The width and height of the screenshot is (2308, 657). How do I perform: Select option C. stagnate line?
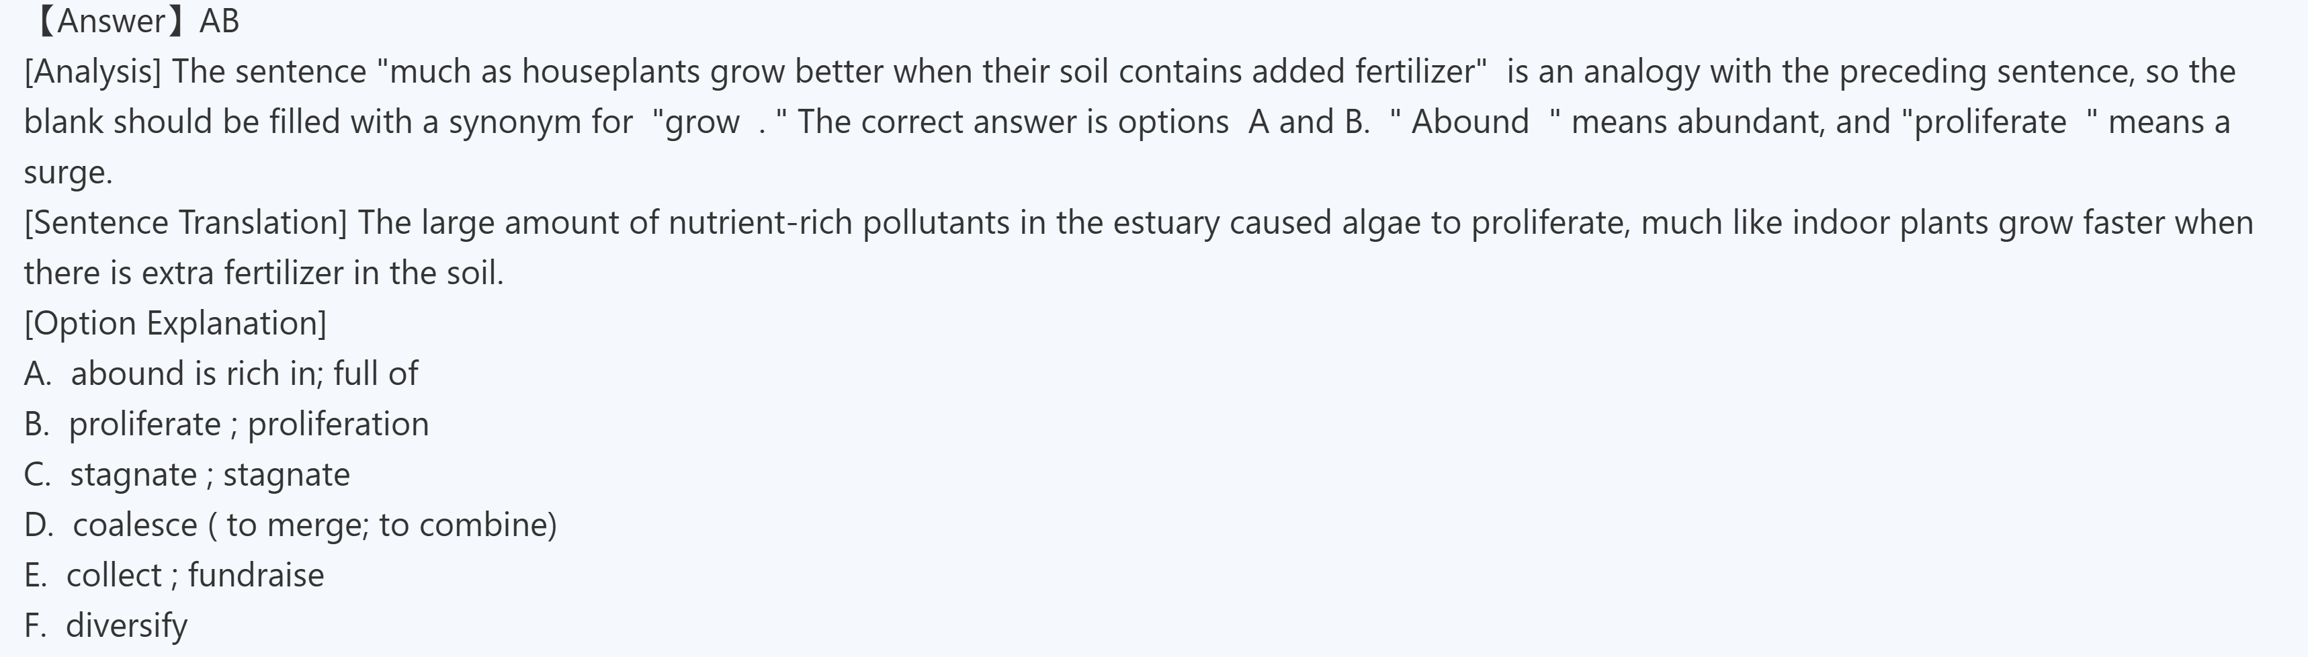187,474
